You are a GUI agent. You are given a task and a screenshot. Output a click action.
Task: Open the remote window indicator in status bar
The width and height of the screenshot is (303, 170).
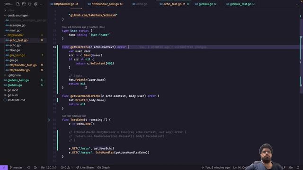4,168
